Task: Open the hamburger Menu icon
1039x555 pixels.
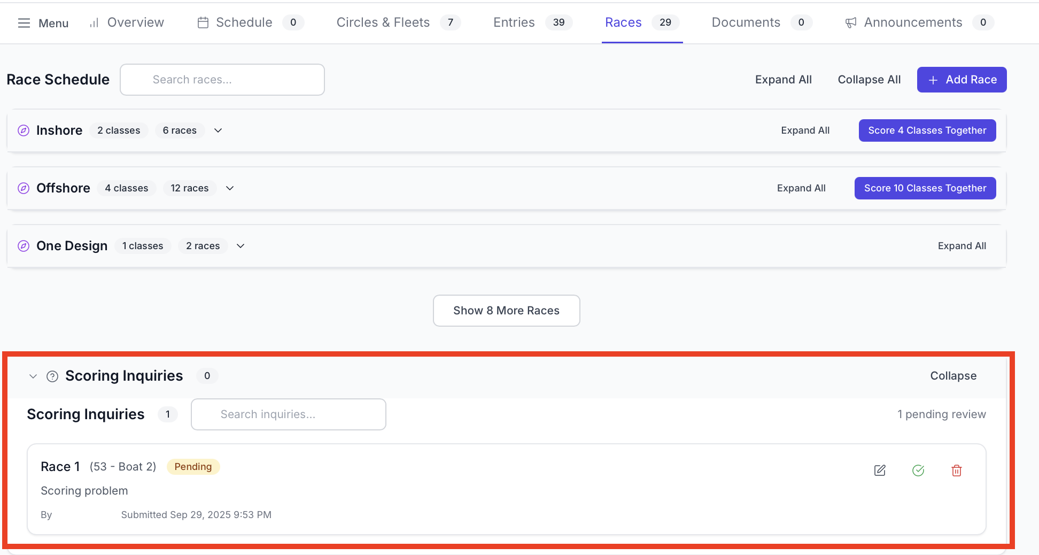Action: [x=24, y=23]
